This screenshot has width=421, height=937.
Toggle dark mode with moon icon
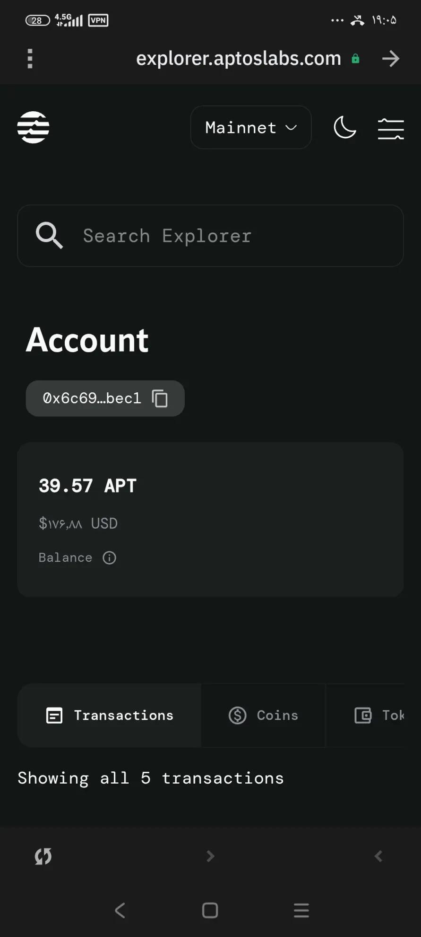tap(344, 128)
